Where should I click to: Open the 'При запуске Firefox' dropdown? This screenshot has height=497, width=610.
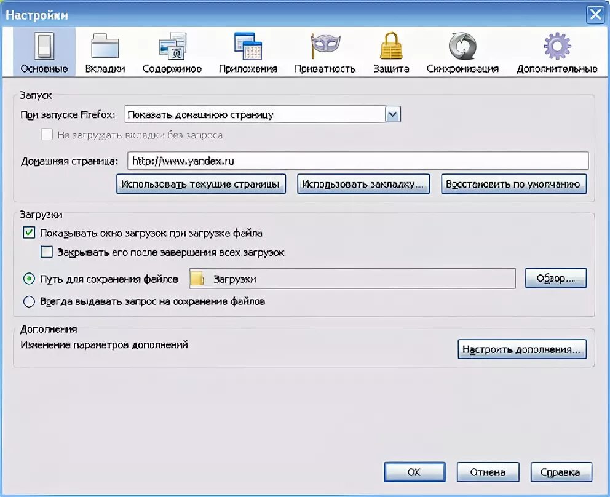392,114
